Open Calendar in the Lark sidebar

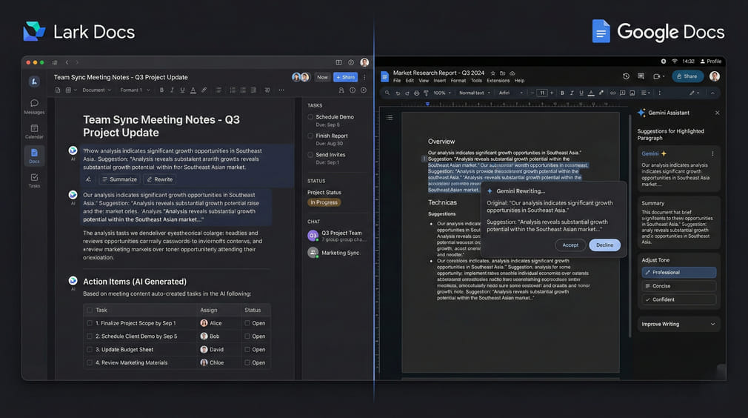tap(34, 131)
